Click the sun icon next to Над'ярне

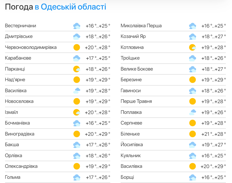(x=77, y=80)
